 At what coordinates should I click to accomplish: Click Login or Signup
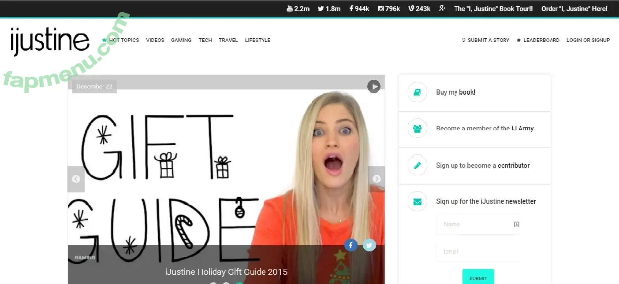[588, 40]
